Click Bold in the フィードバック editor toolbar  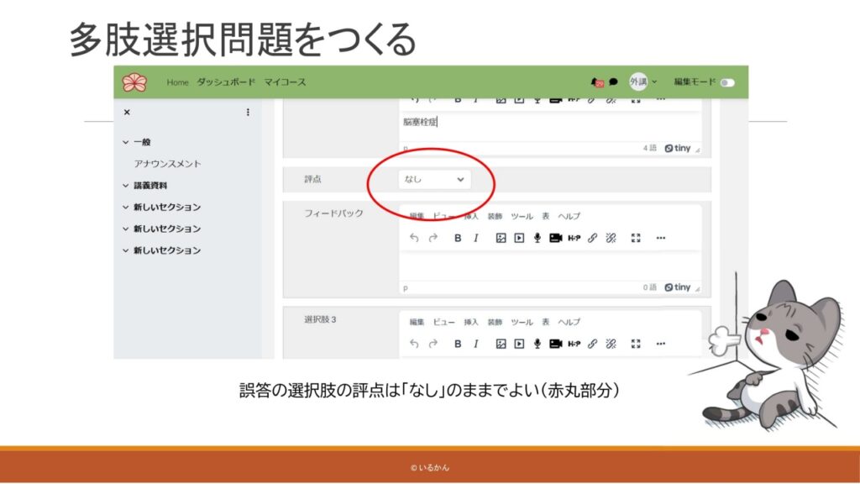point(458,238)
